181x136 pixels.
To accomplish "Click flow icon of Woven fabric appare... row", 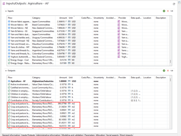I will click(x=9, y=21).
